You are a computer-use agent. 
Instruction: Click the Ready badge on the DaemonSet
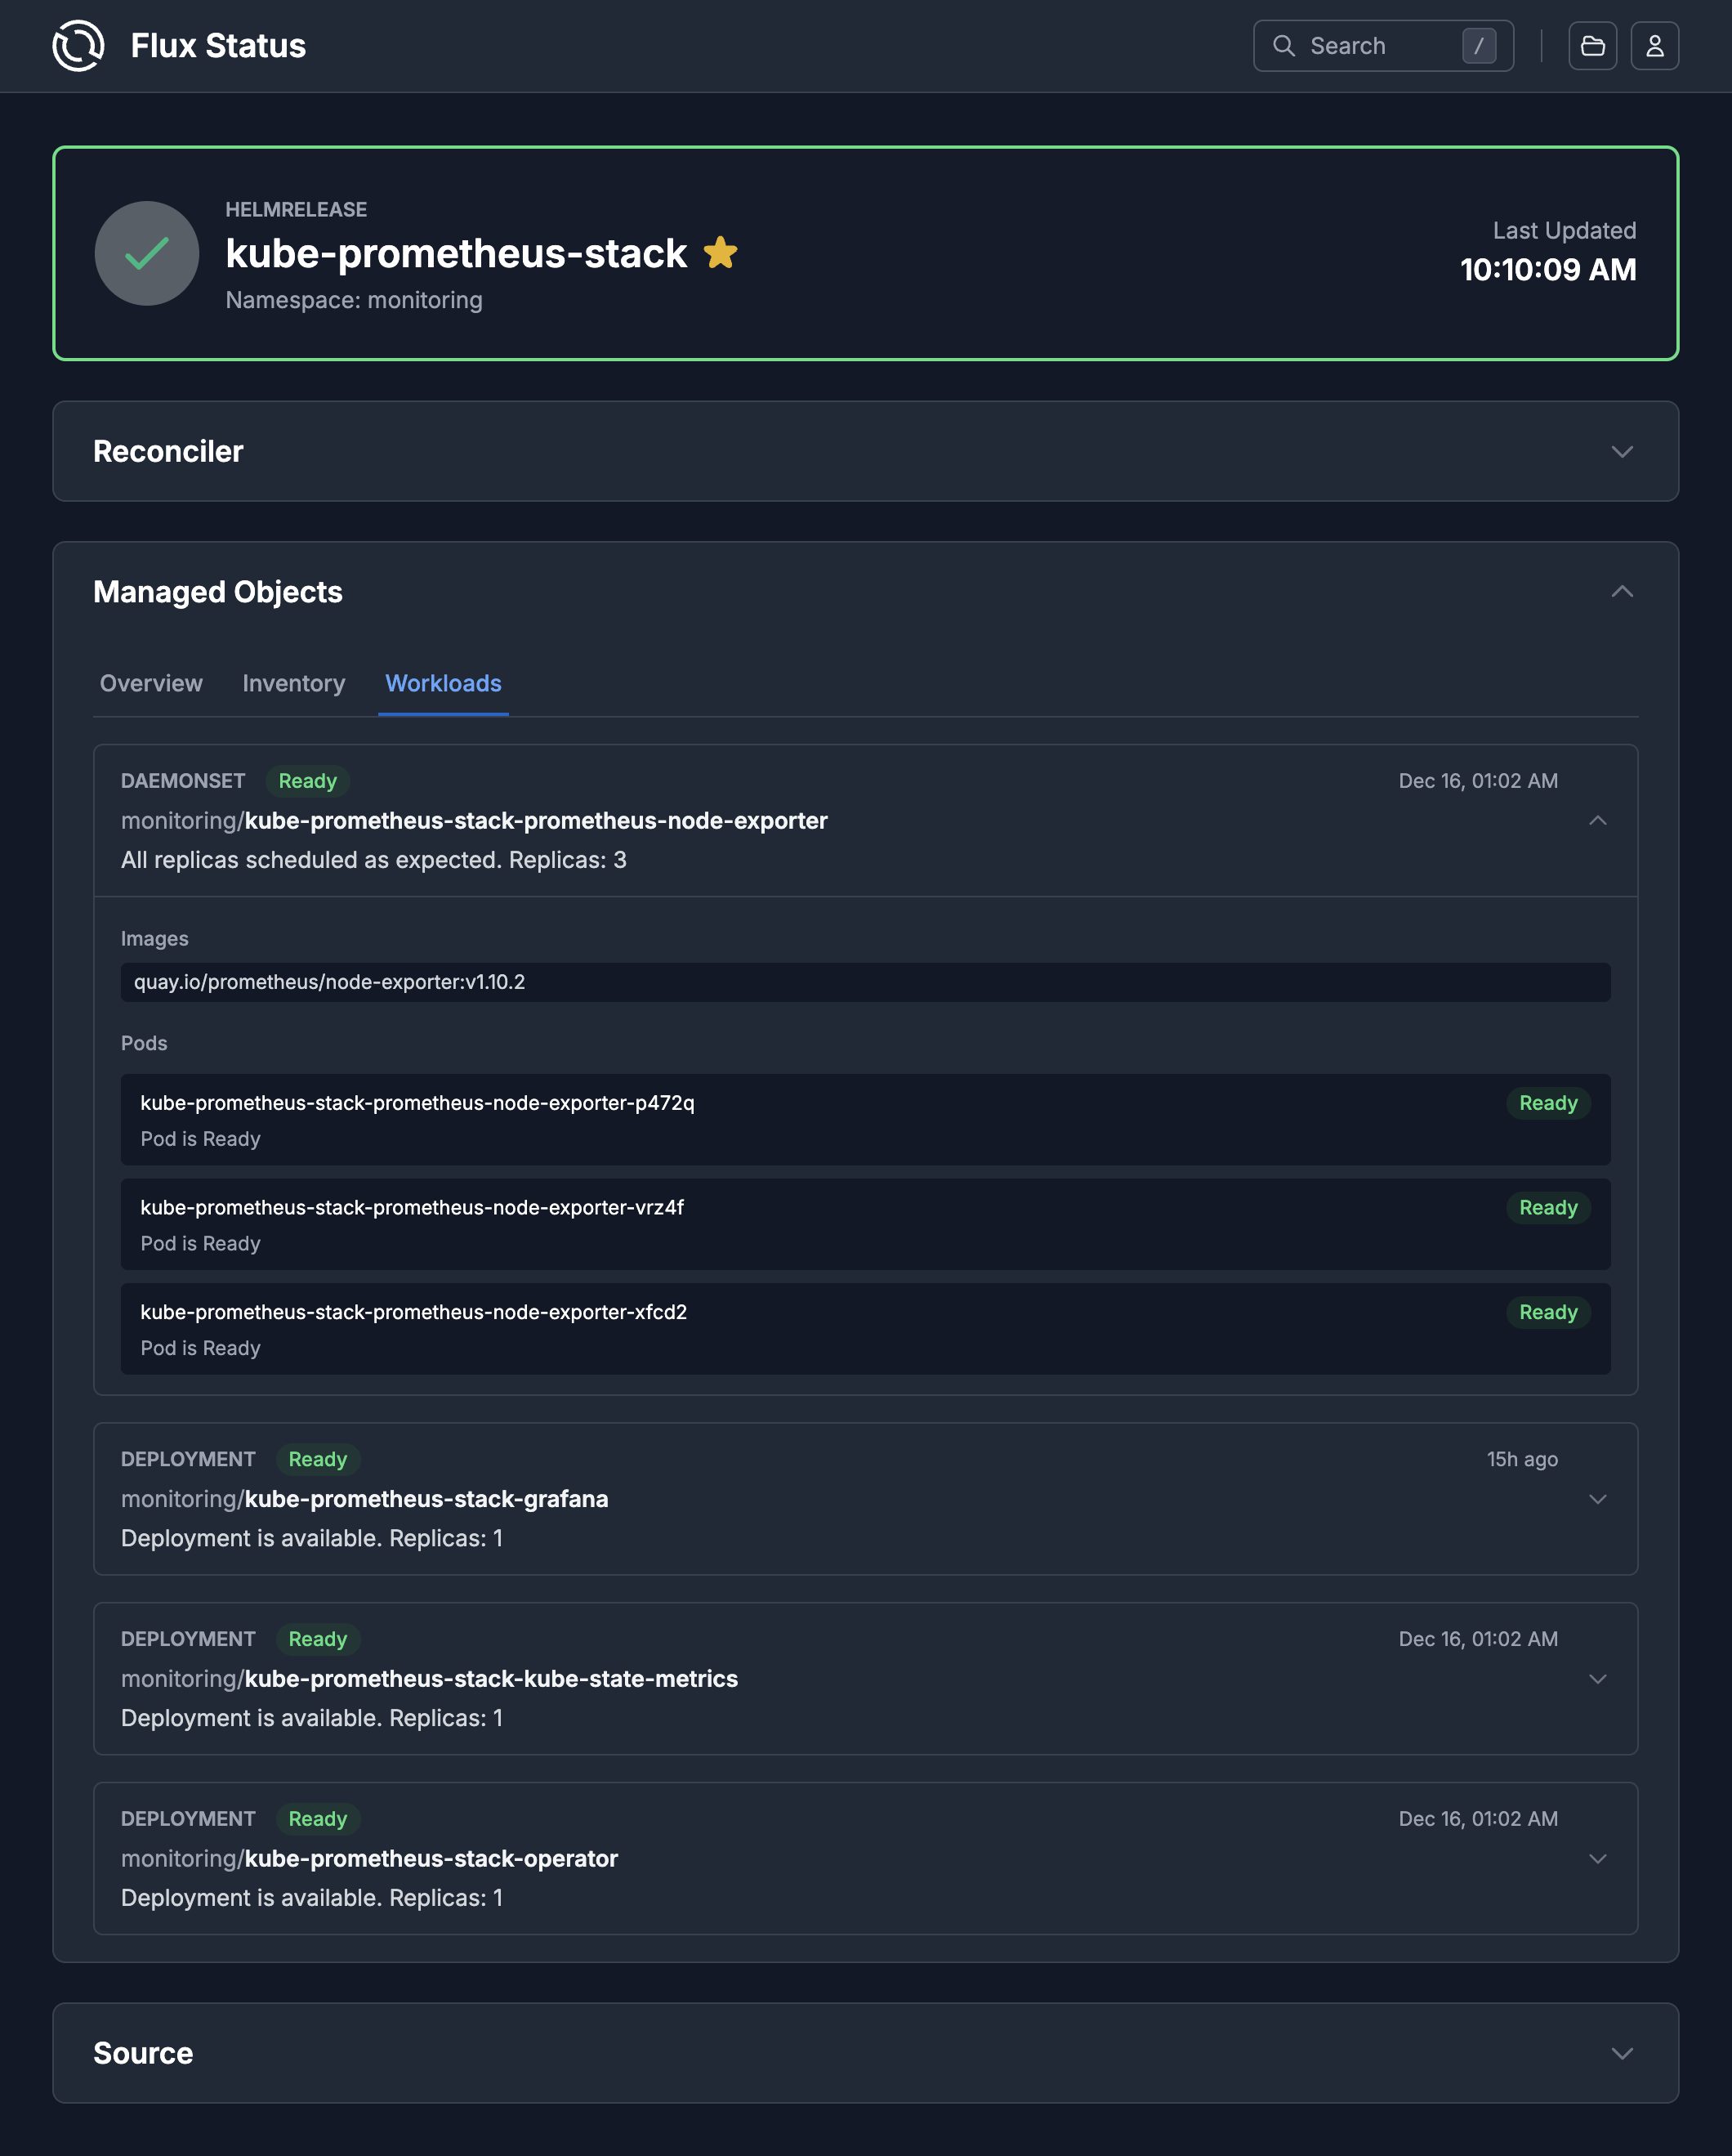click(307, 781)
